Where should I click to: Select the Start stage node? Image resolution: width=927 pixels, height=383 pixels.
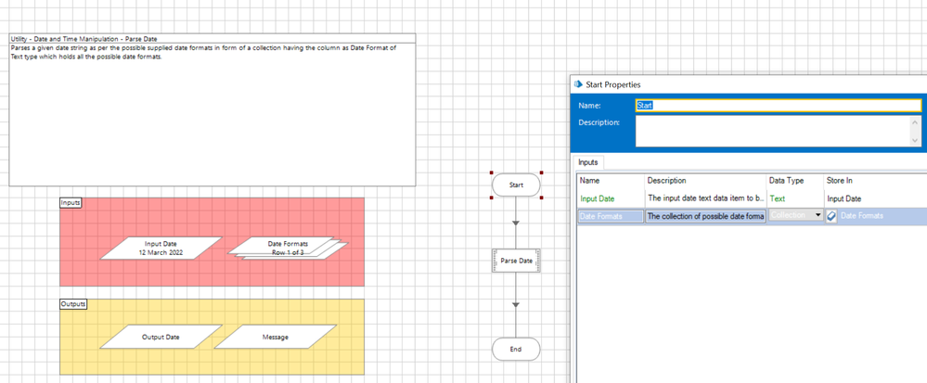point(516,185)
